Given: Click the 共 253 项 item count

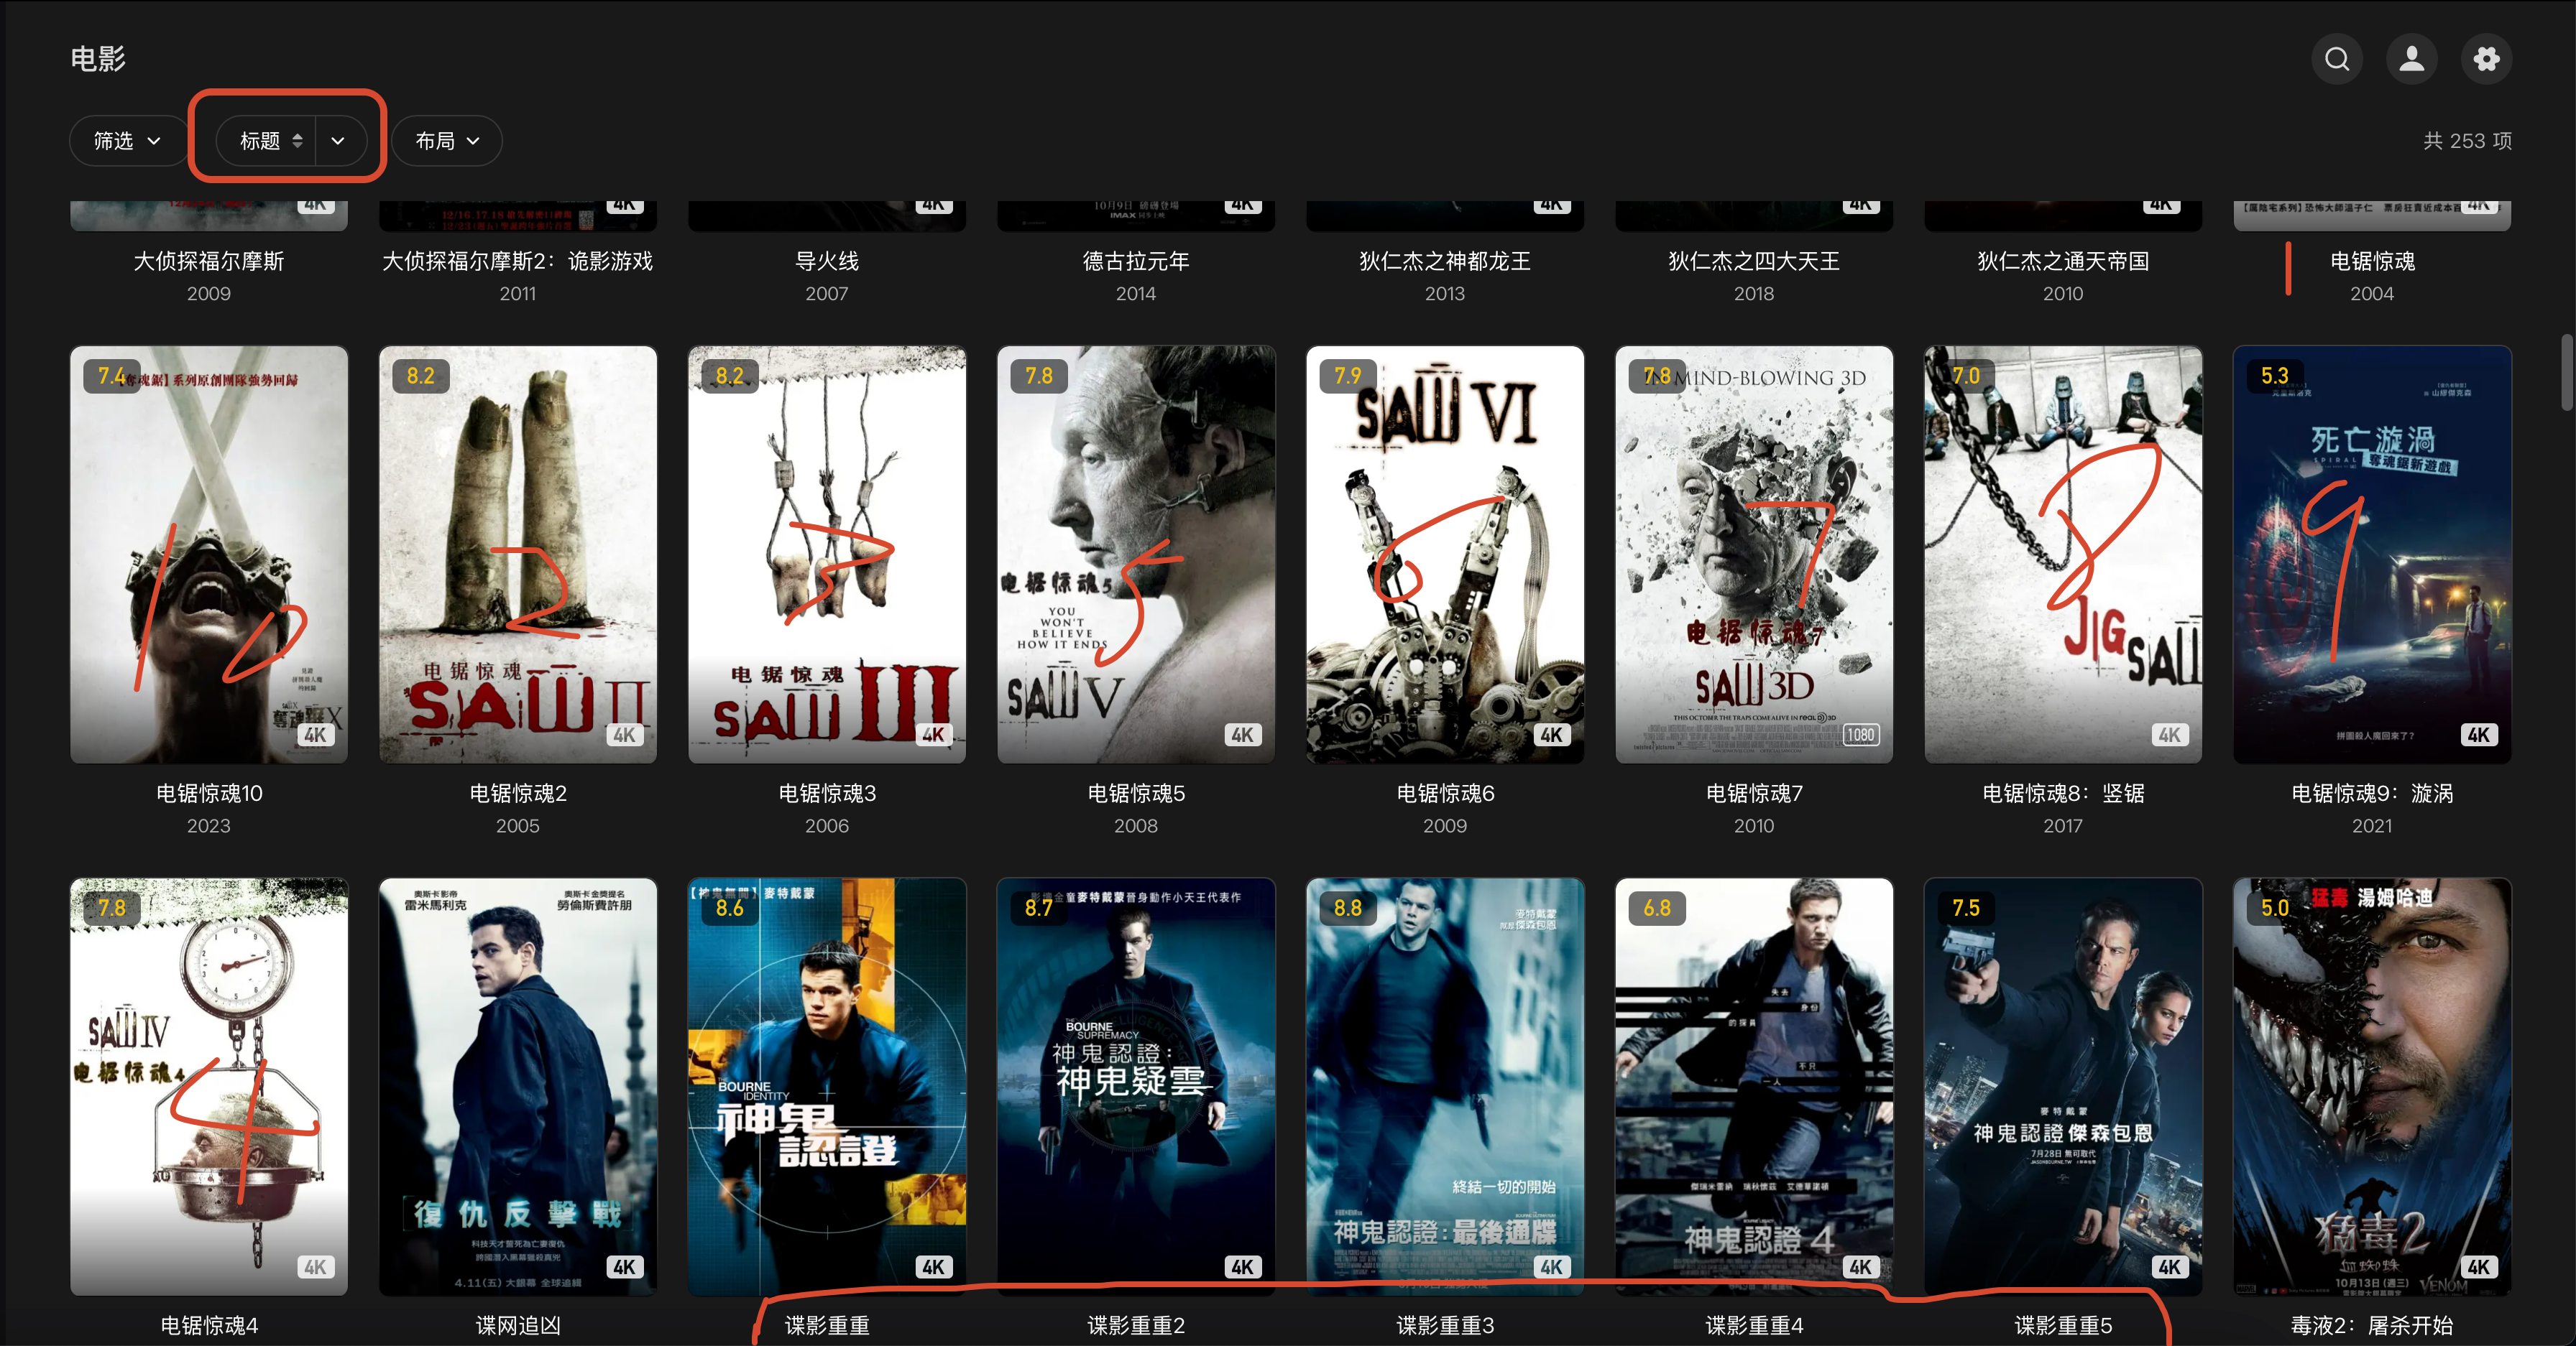Looking at the screenshot, I should point(2467,141).
